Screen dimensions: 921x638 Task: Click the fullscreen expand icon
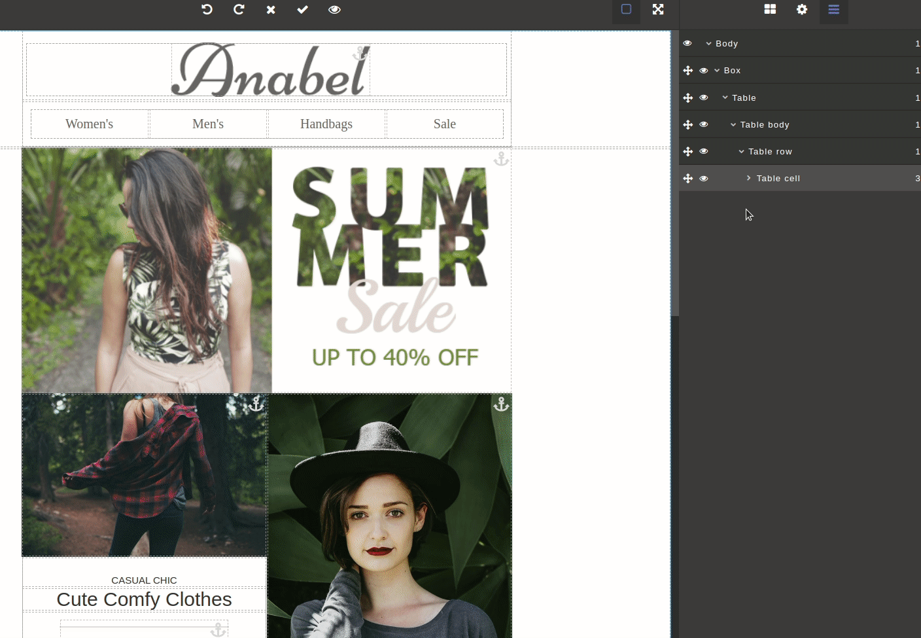click(x=658, y=9)
